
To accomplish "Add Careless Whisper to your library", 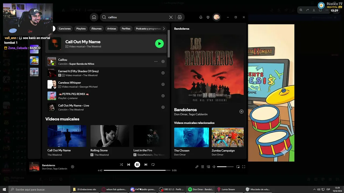I will 163,84.
